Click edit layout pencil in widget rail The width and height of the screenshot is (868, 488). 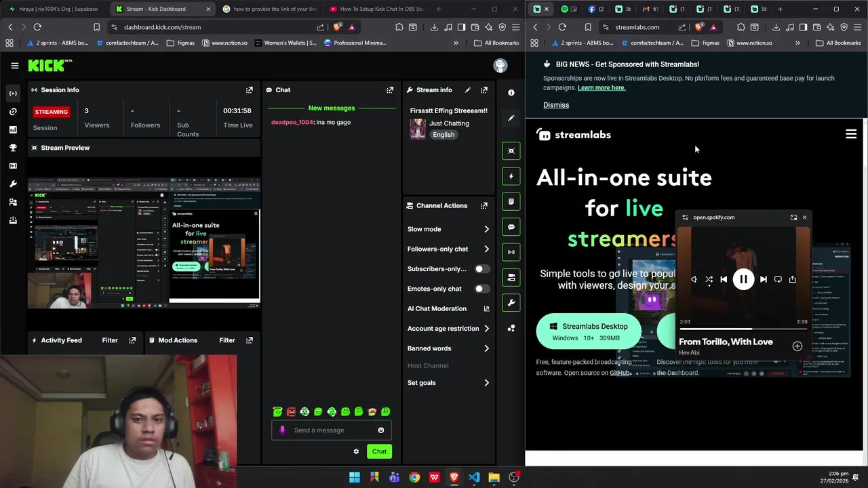tap(511, 119)
